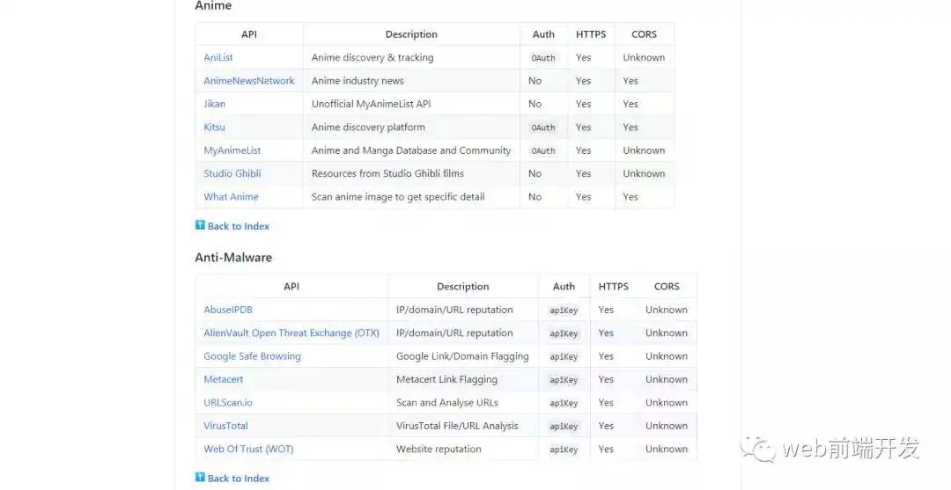
Task: Select 'Resources from Studio Ghibli films' text
Action: tap(387, 173)
